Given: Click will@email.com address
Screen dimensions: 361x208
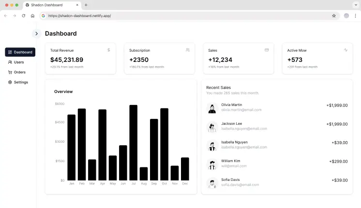Looking at the screenshot, I should pos(234,166).
